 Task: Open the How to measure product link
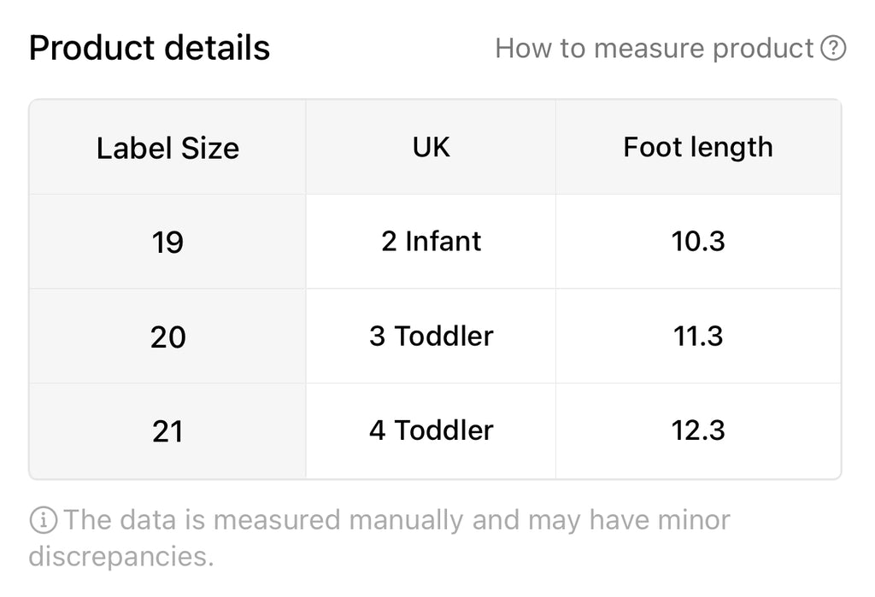pyautogui.click(x=670, y=48)
